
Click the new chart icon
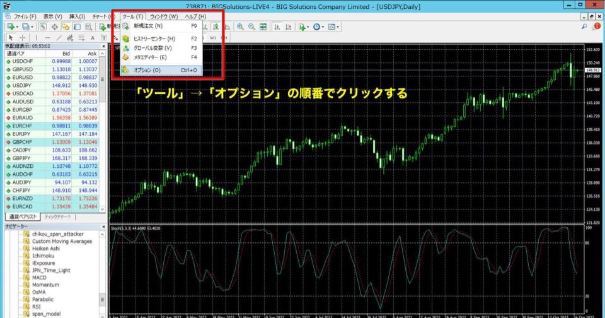11,27
